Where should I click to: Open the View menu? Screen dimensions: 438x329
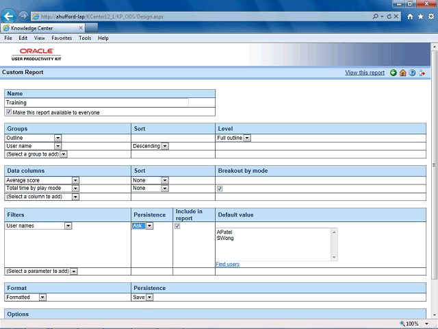click(40, 38)
